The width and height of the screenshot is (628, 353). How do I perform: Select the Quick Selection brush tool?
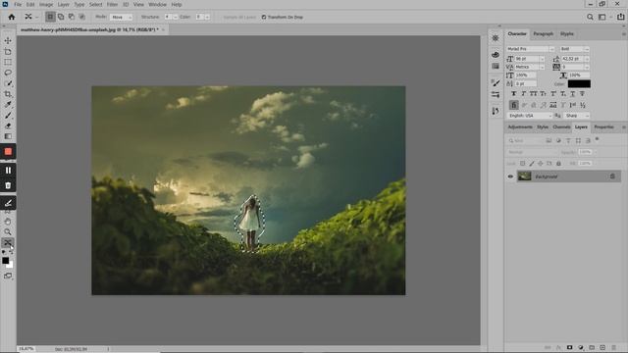coord(8,83)
